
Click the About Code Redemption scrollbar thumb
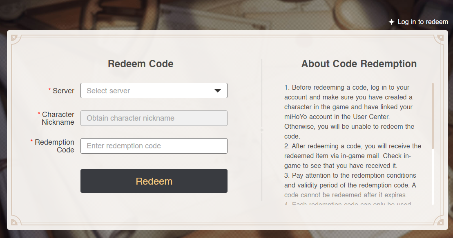click(x=433, y=116)
